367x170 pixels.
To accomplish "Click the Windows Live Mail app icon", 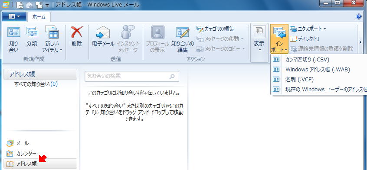I will point(5,5).
